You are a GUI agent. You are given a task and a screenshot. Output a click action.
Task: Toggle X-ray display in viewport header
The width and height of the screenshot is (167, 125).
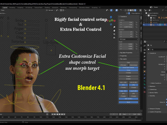click(126, 10)
